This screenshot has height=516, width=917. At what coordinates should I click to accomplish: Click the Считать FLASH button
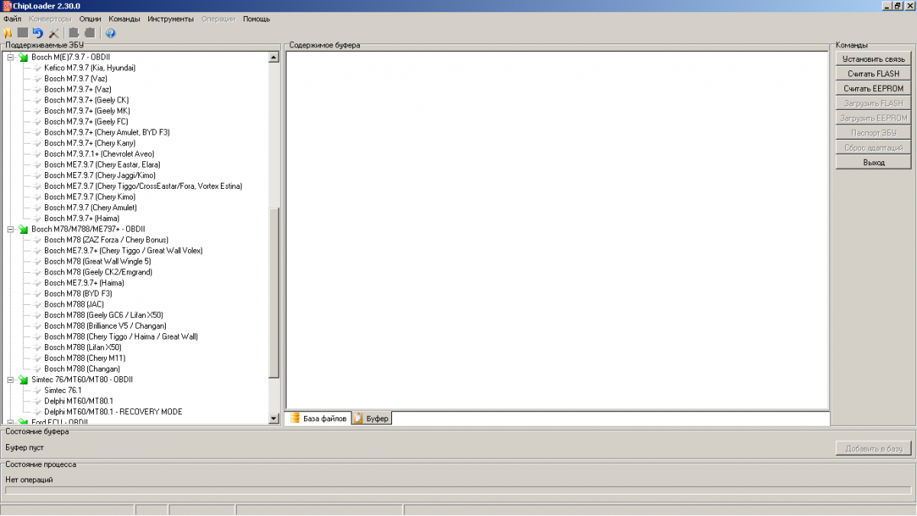[873, 73]
